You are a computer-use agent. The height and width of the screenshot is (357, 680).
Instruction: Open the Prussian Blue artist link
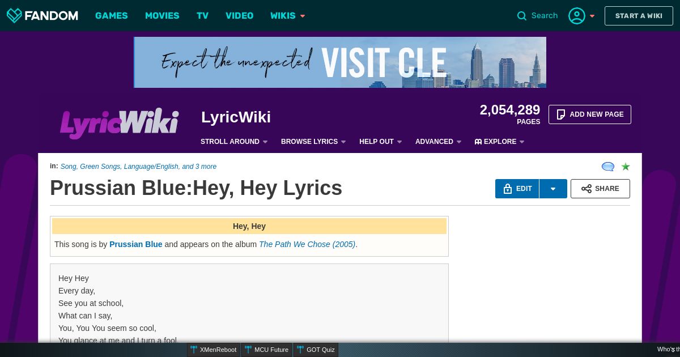136,244
